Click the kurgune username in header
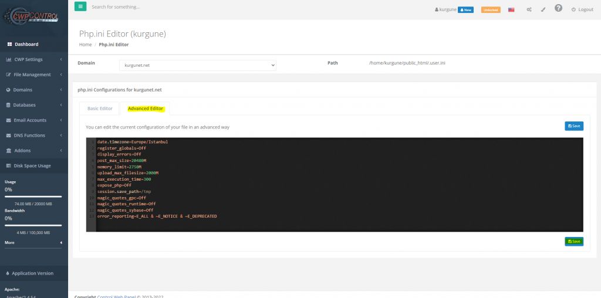The width and height of the screenshot is (601, 298). coord(448,9)
